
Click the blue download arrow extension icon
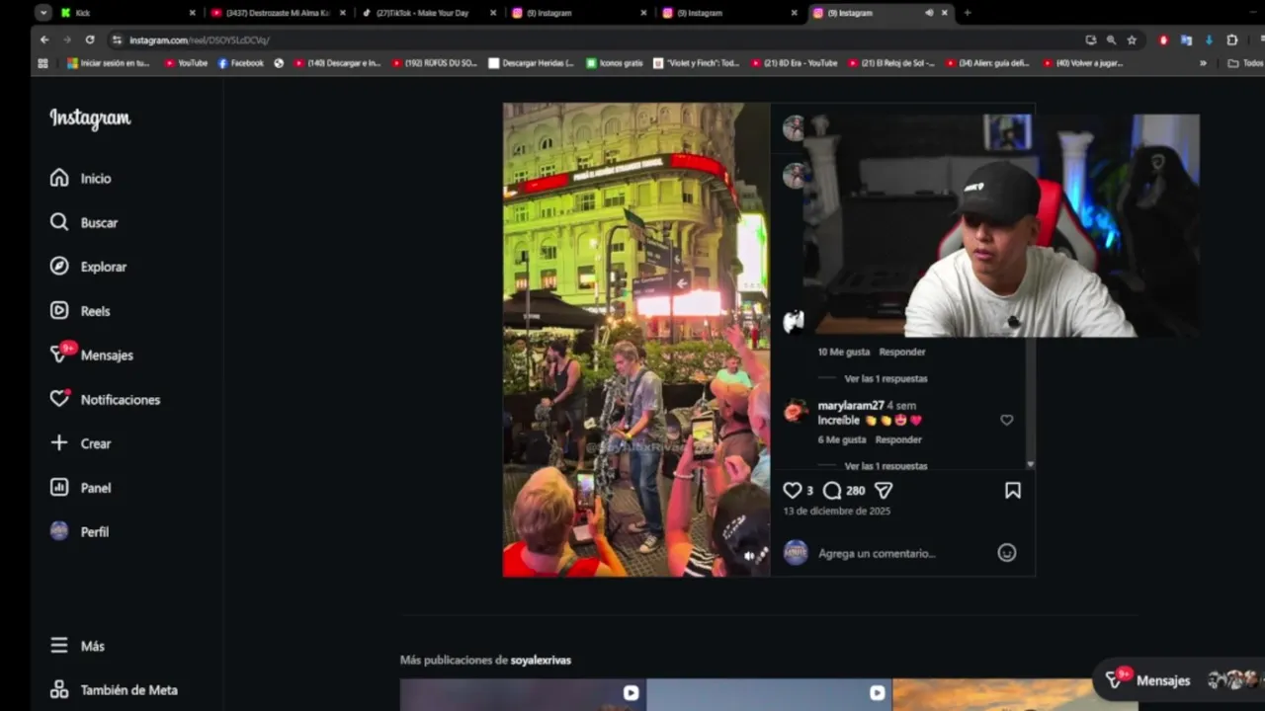(x=1209, y=39)
